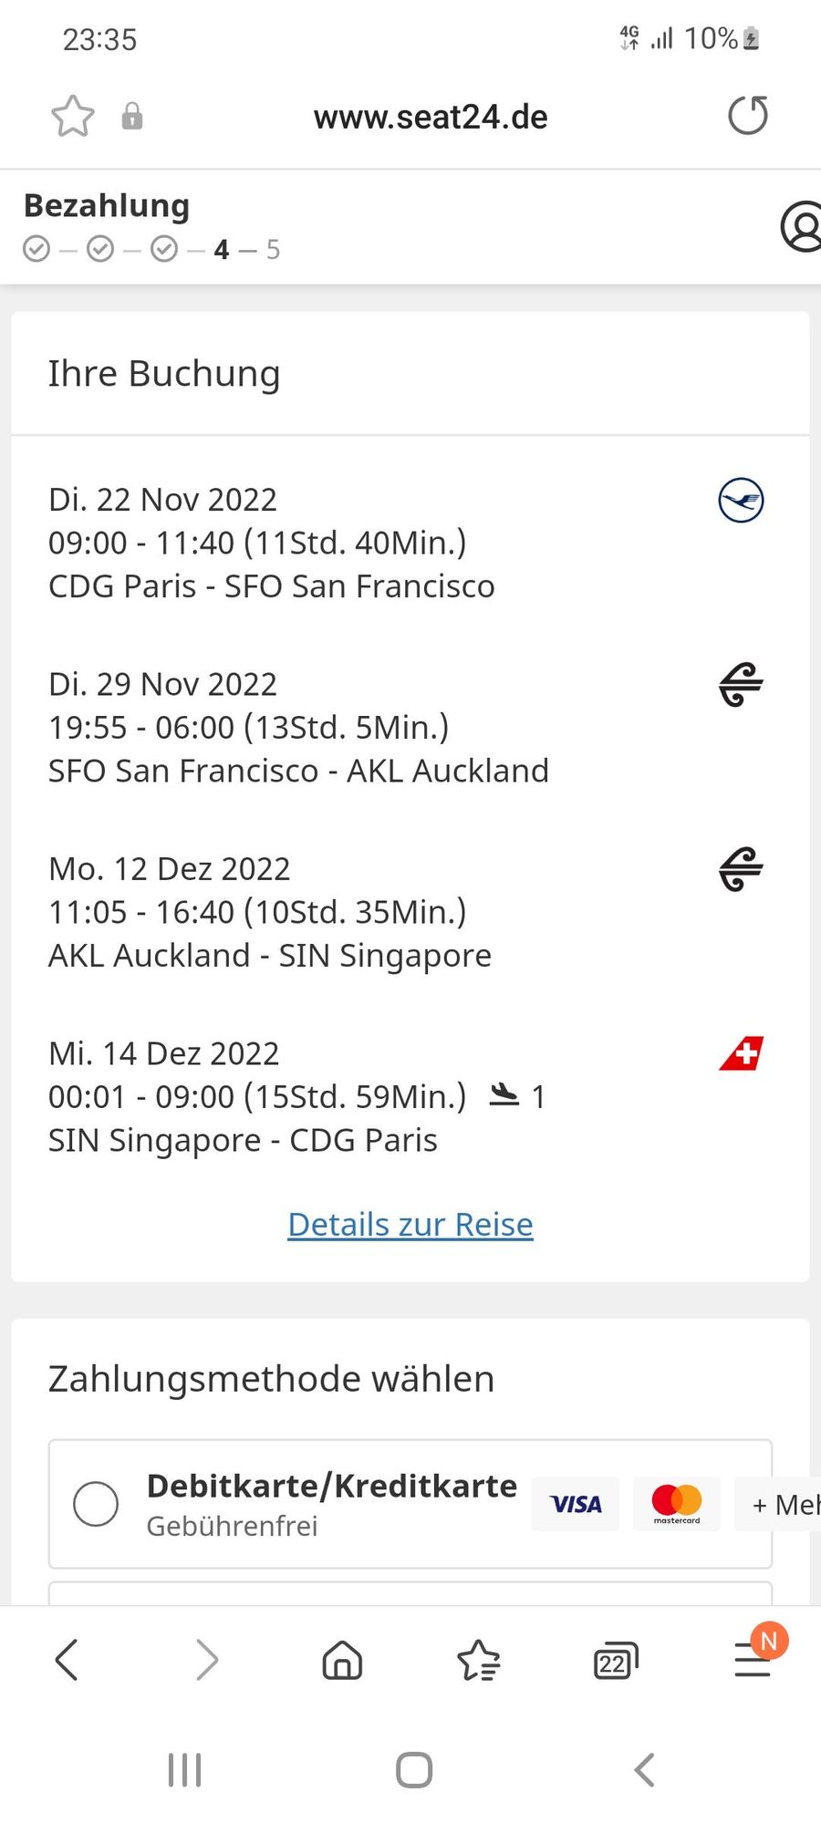Tap the Lufthansa airline logo

pos(741,500)
